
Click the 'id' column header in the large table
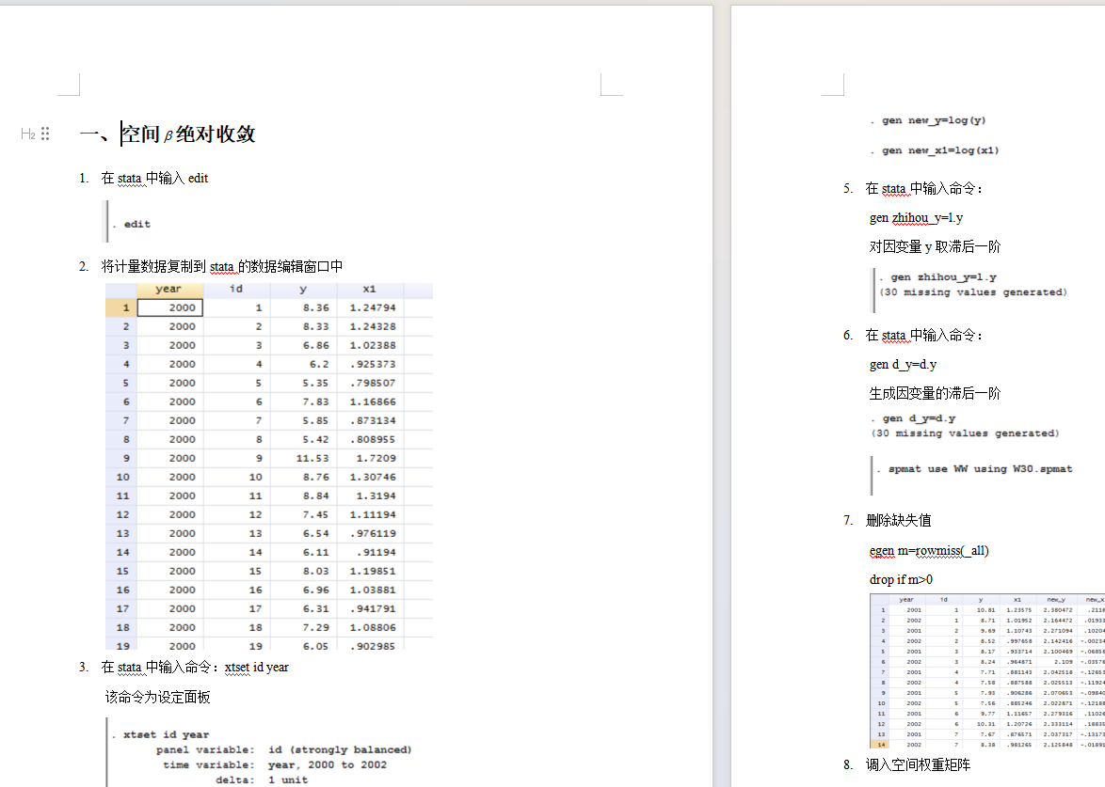point(236,290)
